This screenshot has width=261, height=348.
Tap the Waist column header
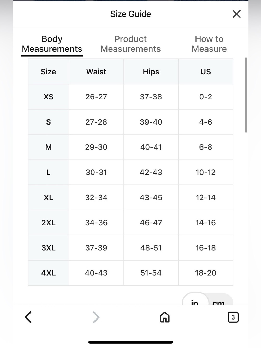(96, 72)
